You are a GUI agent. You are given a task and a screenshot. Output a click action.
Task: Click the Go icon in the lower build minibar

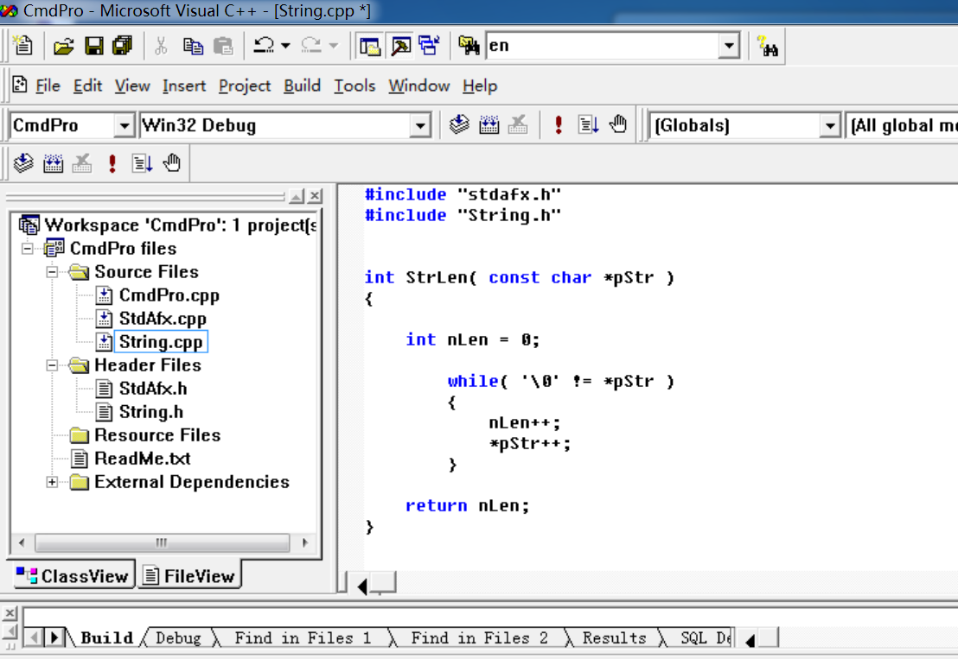point(143,163)
